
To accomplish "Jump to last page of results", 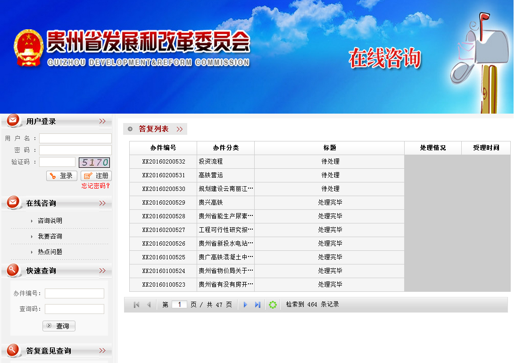I will pyautogui.click(x=257, y=305).
